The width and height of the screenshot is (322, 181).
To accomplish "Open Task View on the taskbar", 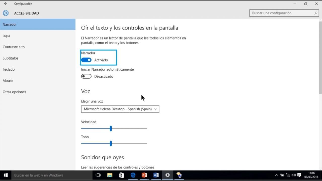I will click(x=98, y=175).
